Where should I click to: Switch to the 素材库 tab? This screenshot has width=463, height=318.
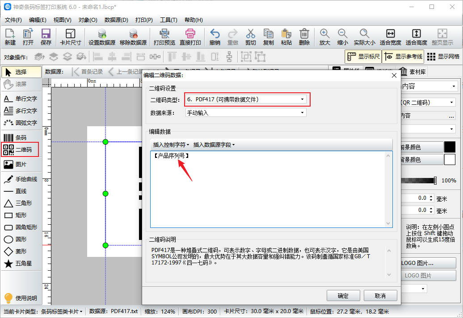pyautogui.click(x=412, y=72)
